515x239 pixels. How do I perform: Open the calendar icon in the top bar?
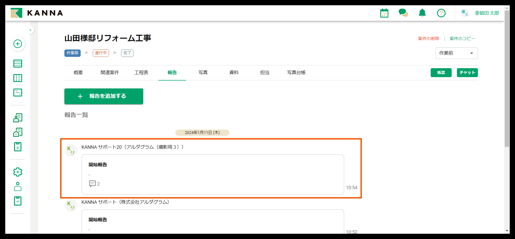(x=384, y=13)
